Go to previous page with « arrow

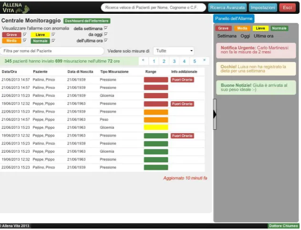[143, 61]
